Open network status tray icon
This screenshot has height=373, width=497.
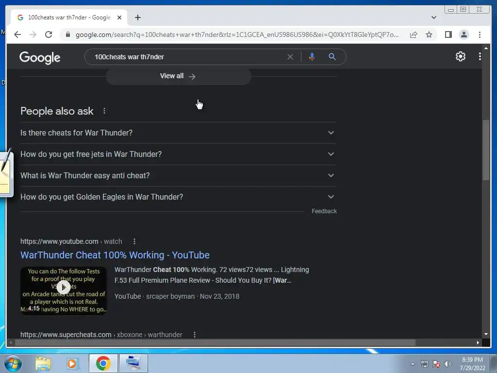point(424,364)
